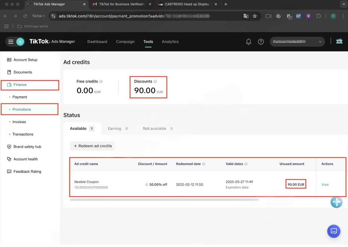The height and width of the screenshot is (247, 348).
Task: Open site information icon in address bar
Action: [x=54, y=16]
